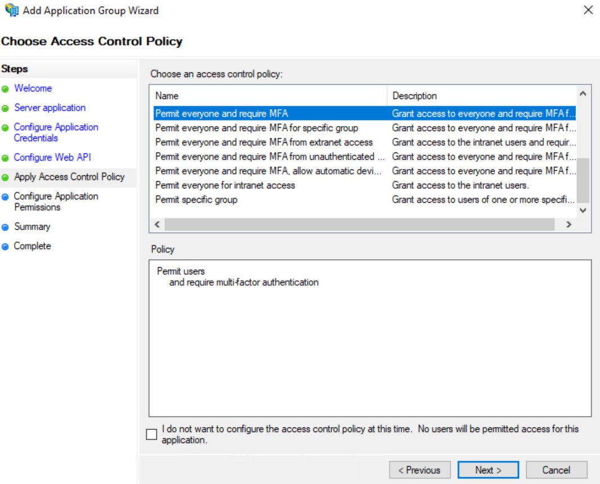Go to the Server application step
600x484 pixels.
(x=50, y=108)
